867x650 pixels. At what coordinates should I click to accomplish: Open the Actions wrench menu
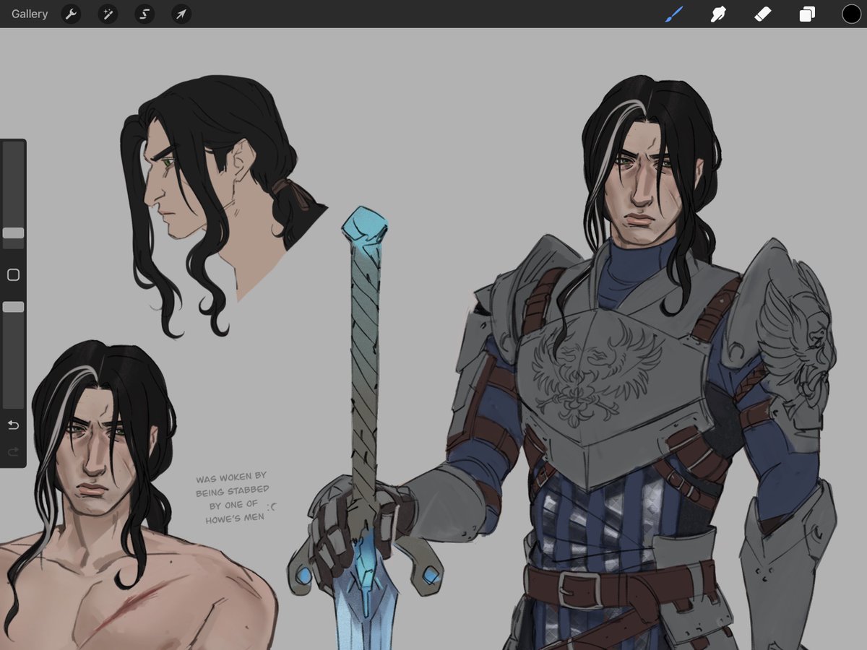71,14
